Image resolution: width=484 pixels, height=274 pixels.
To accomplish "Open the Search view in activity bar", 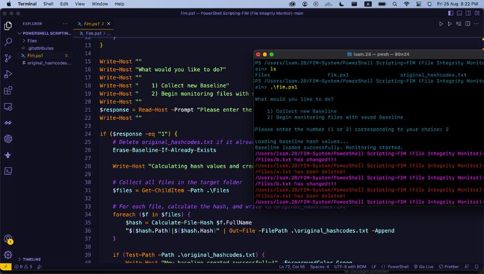I will coord(8,42).
